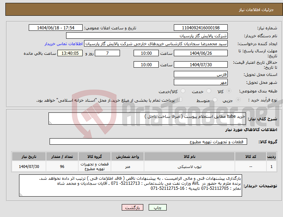Click the delivery province field فارس
This screenshot has height=217, width=283.
[x=200, y=74]
